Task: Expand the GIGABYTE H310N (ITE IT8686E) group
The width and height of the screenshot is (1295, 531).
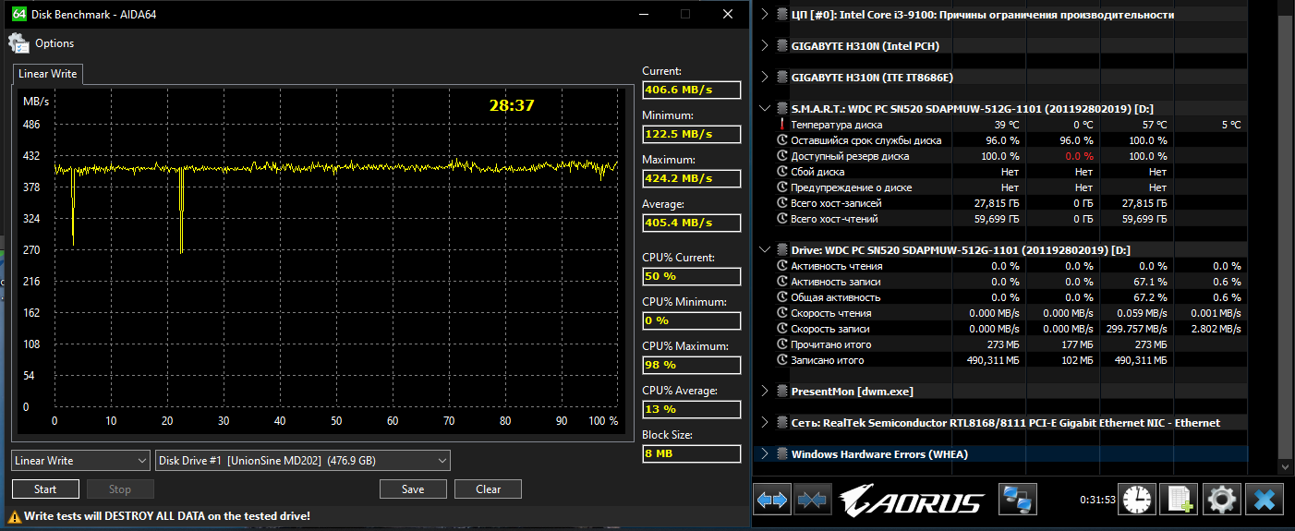Action: 764,78
